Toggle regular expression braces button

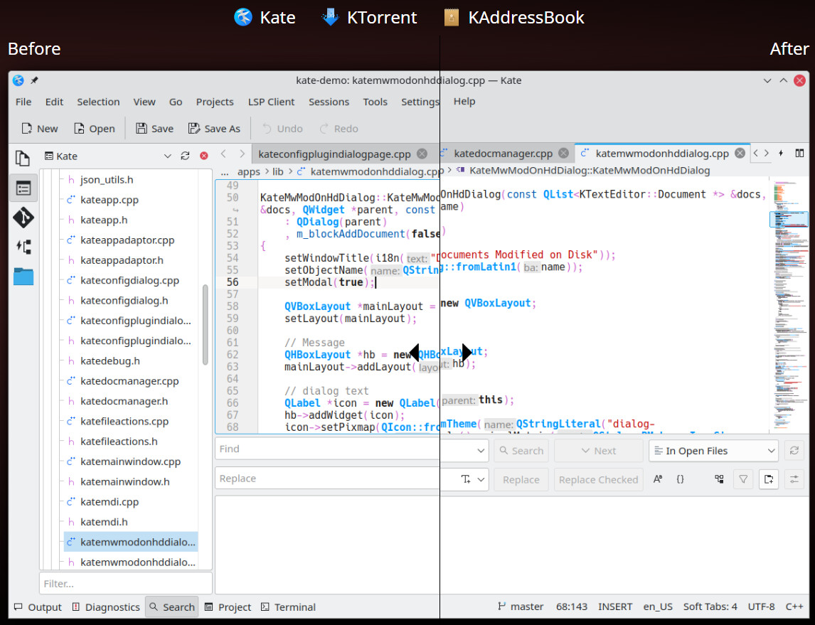click(x=680, y=480)
